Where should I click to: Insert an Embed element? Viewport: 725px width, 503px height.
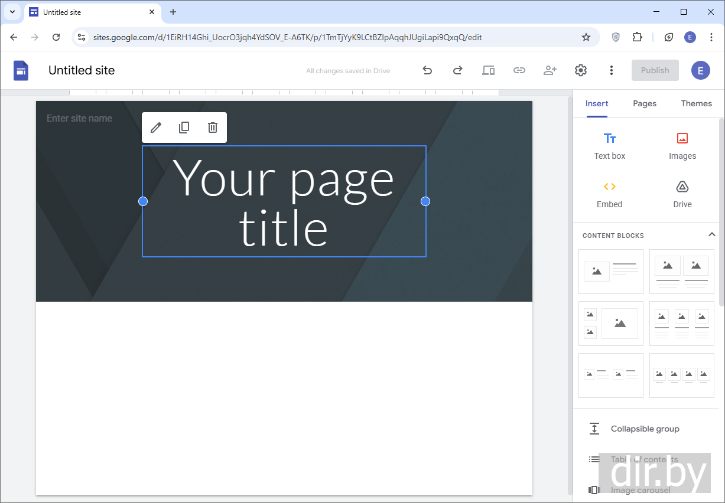pos(609,194)
